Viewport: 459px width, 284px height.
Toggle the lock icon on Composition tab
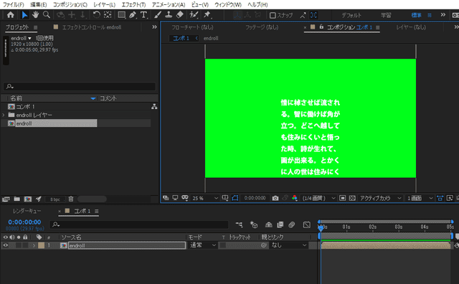coord(321,27)
